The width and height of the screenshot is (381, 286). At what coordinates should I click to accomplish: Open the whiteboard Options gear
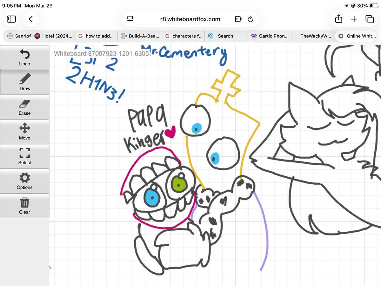[25, 181]
